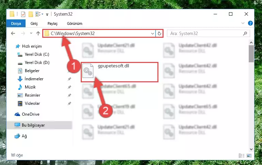Viewport: 262px width, 165px height.
Task: Click the New Folder quick access icon
Action: 31,14
